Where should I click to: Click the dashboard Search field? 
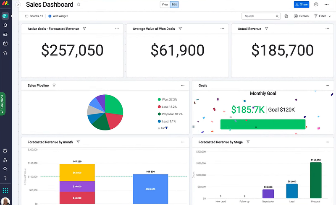tap(261, 16)
